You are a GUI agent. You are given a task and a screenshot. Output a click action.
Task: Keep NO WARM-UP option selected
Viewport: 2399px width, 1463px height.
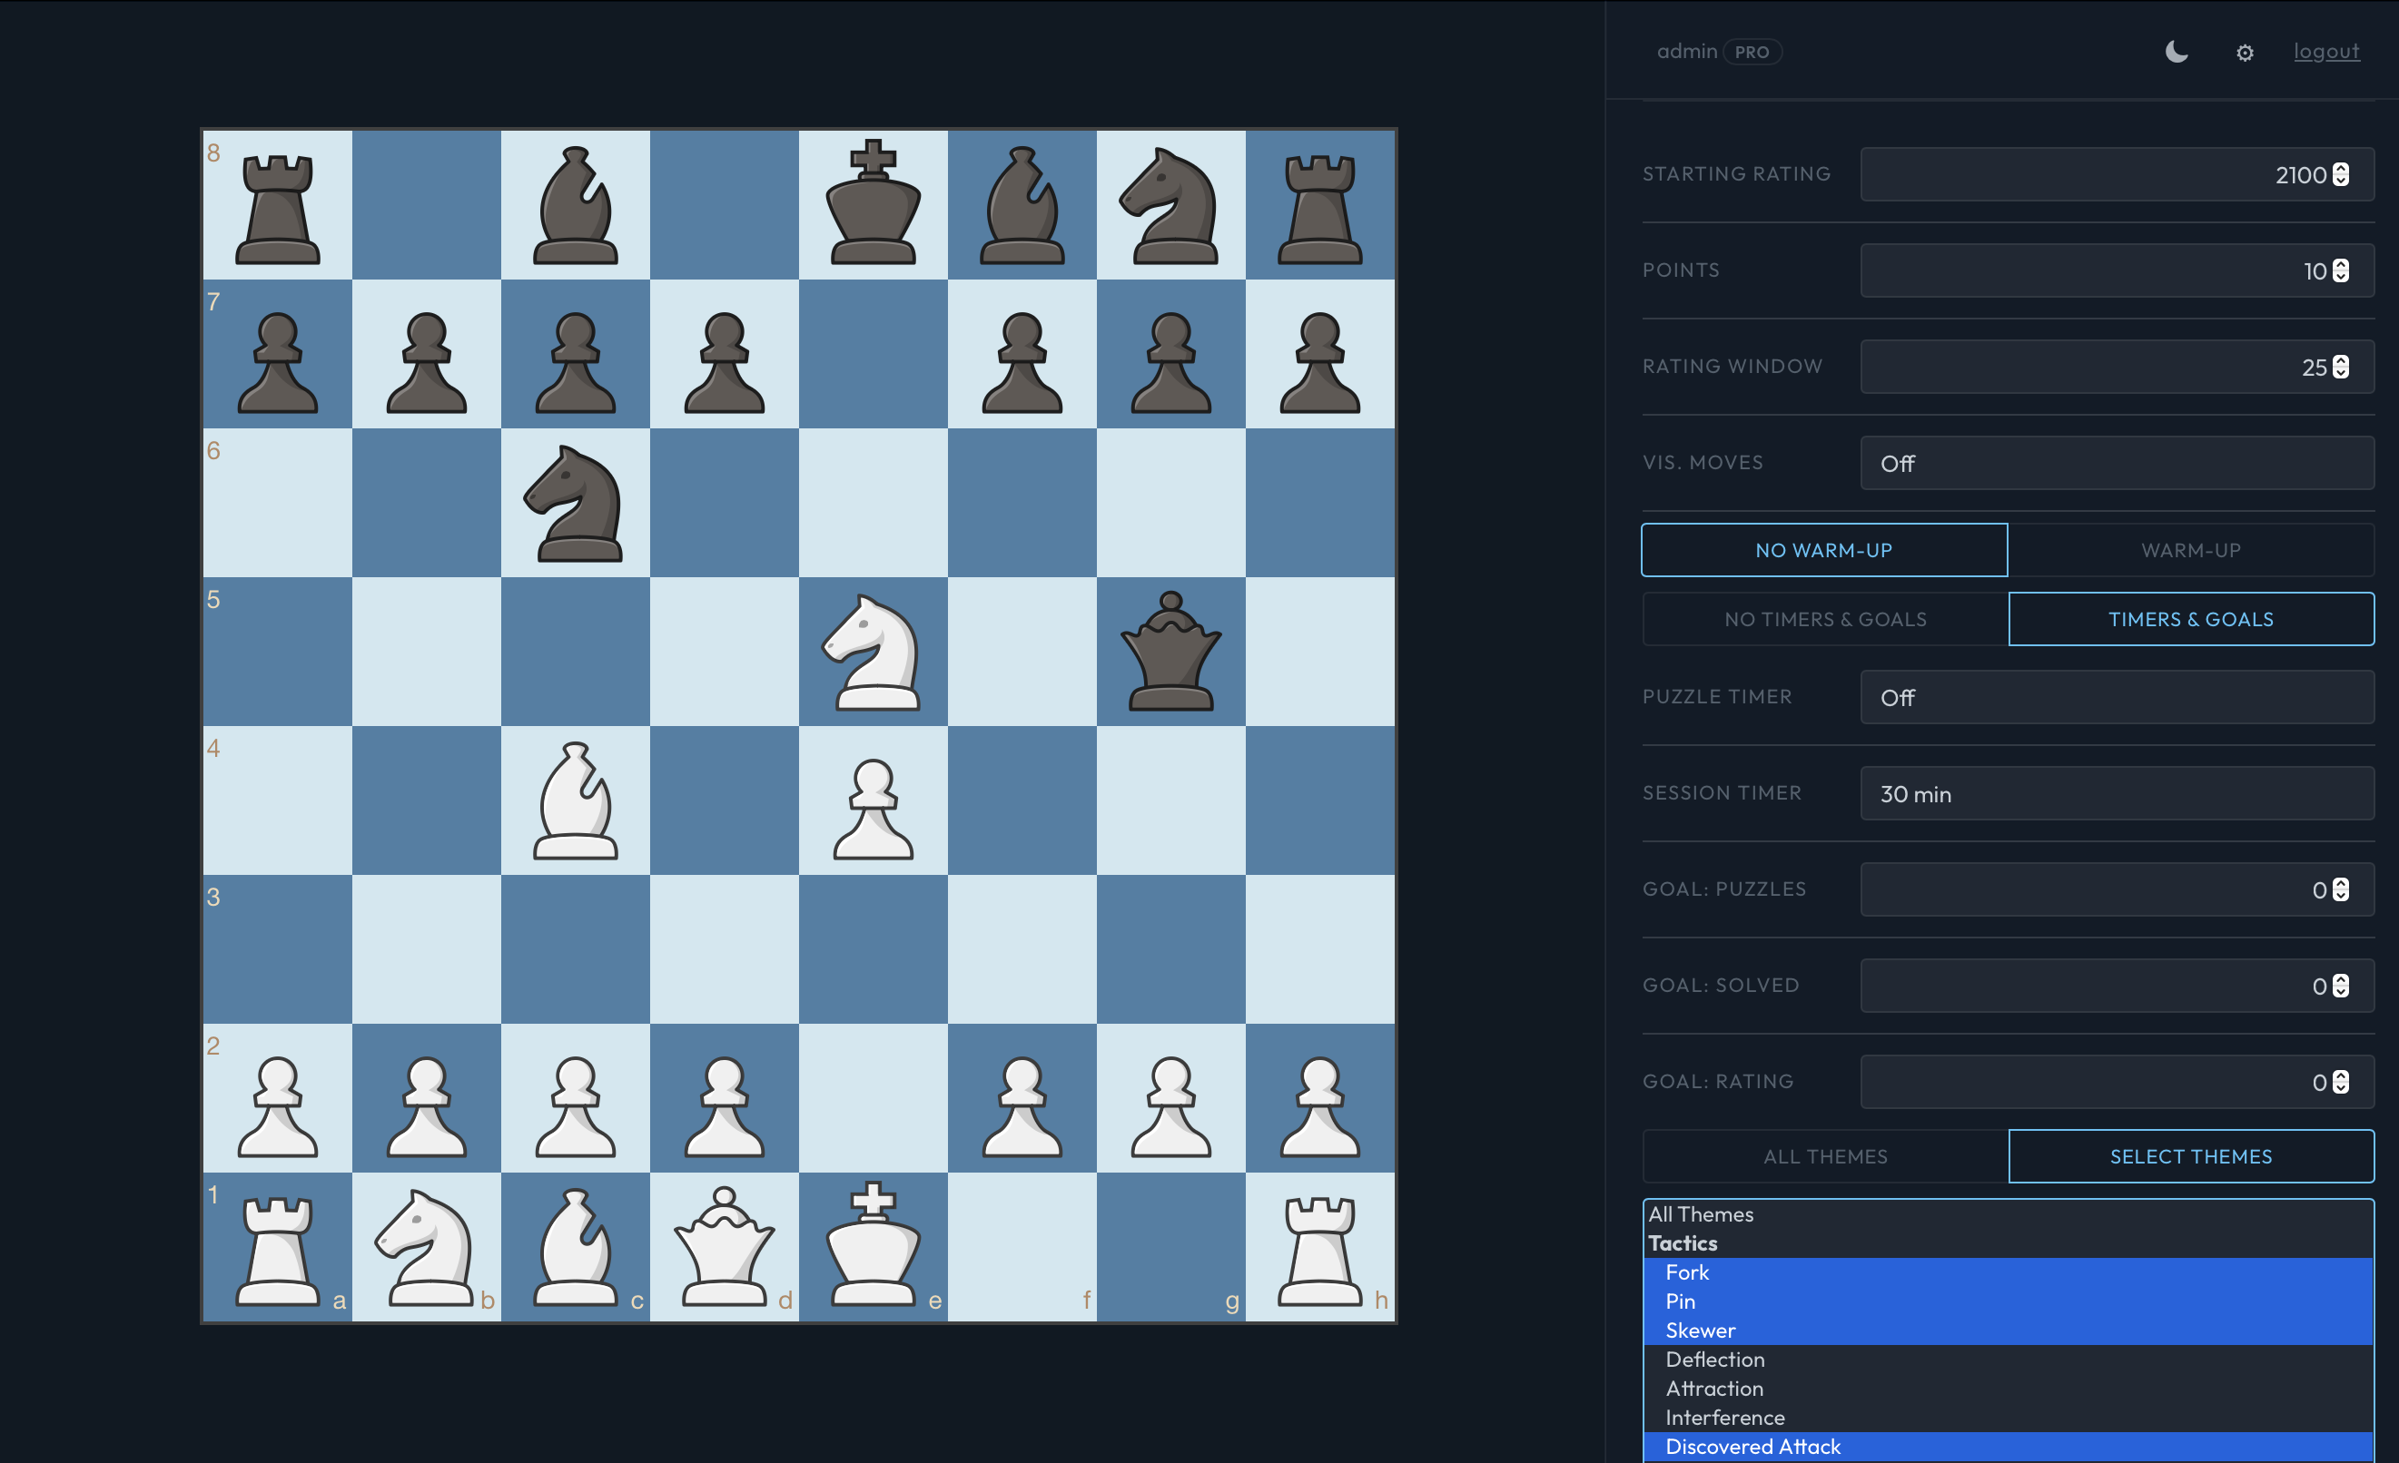(x=1824, y=549)
